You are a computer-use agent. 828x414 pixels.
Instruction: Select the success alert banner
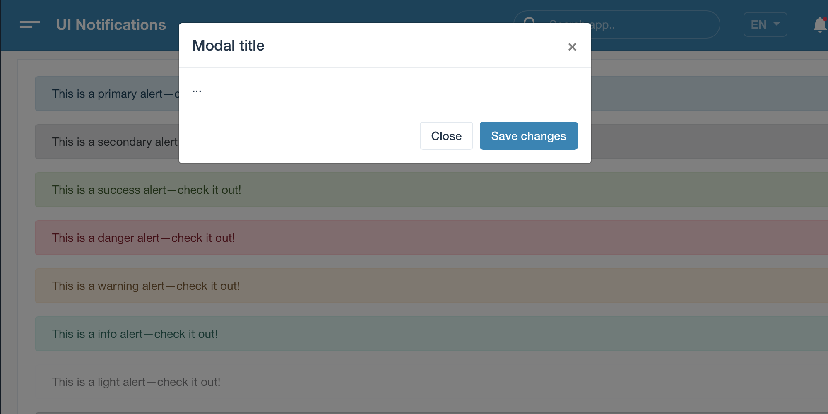point(431,190)
